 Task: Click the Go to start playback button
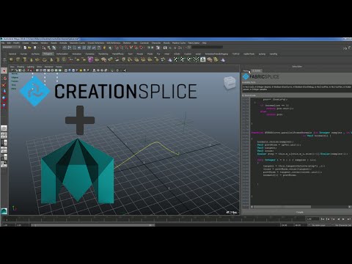click(x=323, y=219)
